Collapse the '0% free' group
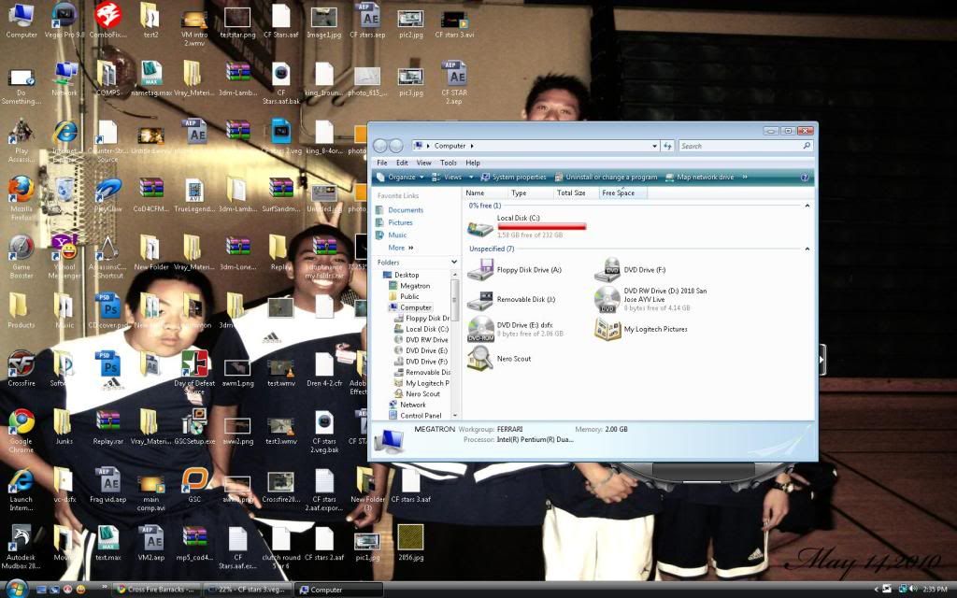The width and height of the screenshot is (957, 598). coord(807,206)
